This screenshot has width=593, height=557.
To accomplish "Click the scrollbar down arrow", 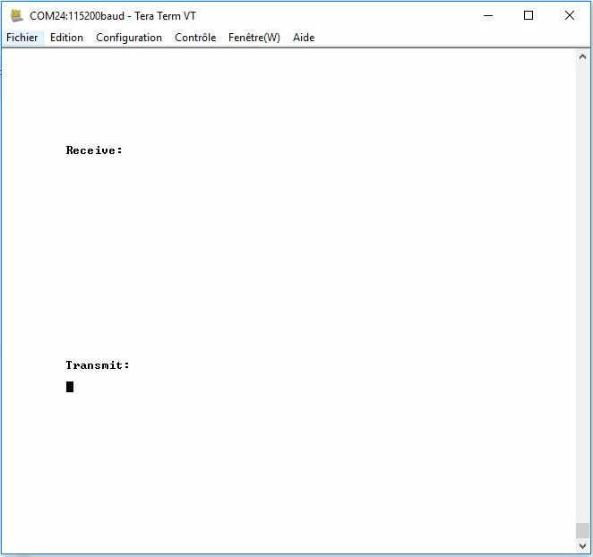I will click(582, 545).
